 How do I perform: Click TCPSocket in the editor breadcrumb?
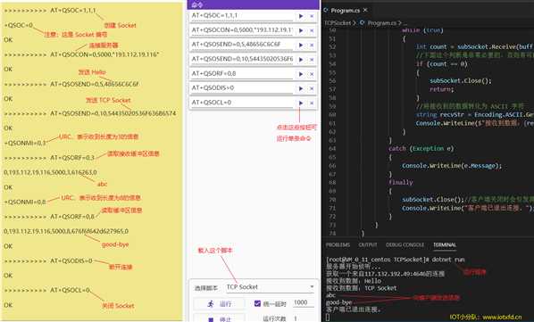pyautogui.click(x=338, y=23)
